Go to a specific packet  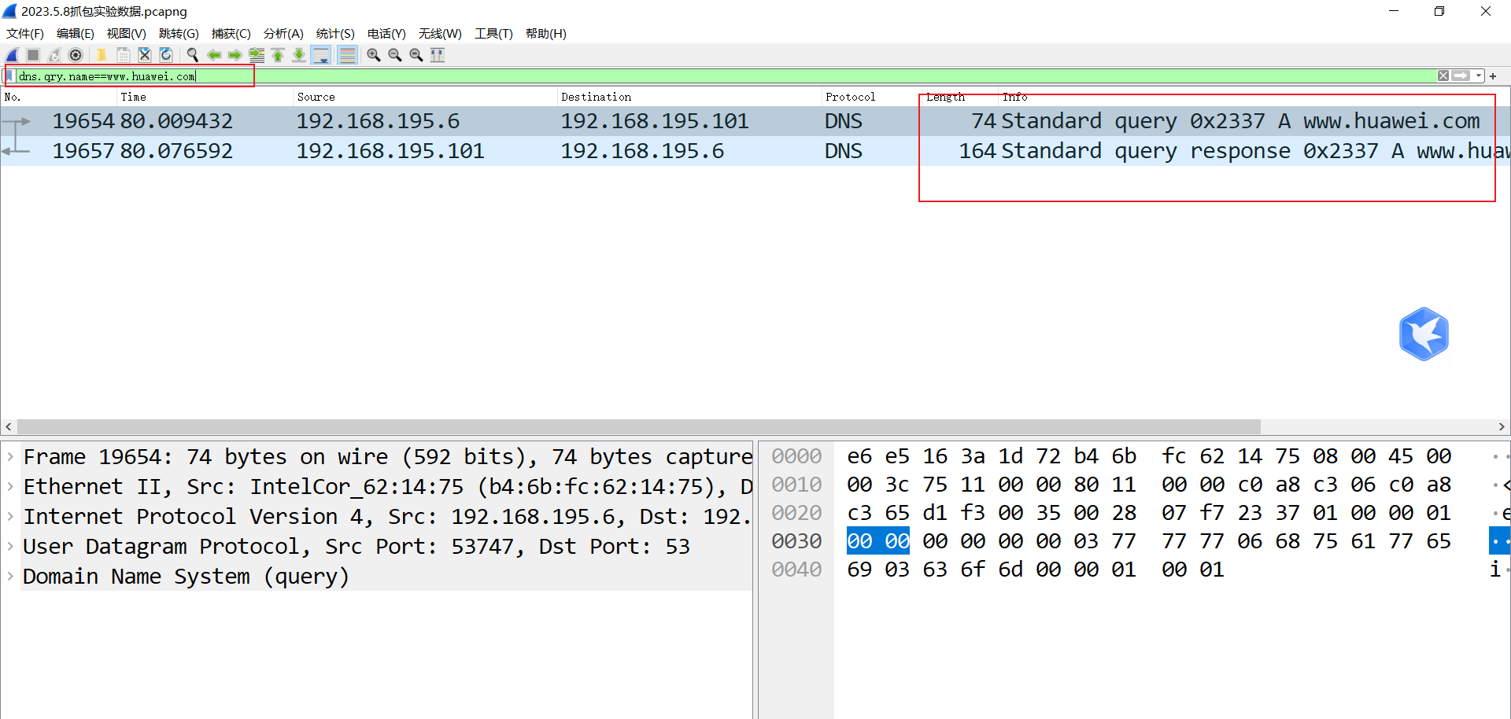(257, 55)
